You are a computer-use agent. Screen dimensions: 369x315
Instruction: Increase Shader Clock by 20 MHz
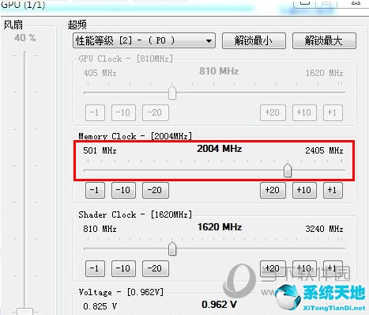[273, 268]
